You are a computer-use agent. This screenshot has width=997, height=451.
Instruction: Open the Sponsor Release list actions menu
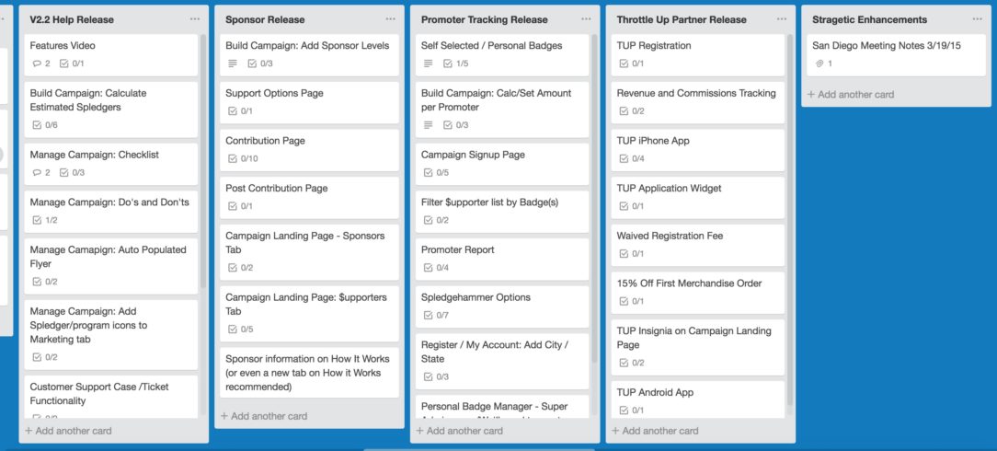(x=390, y=19)
